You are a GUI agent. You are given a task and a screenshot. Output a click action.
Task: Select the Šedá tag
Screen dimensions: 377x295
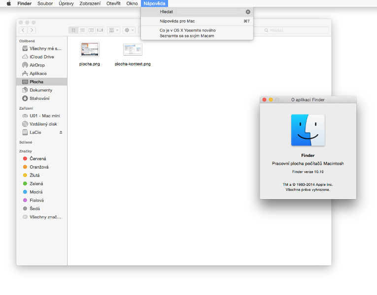click(41, 208)
